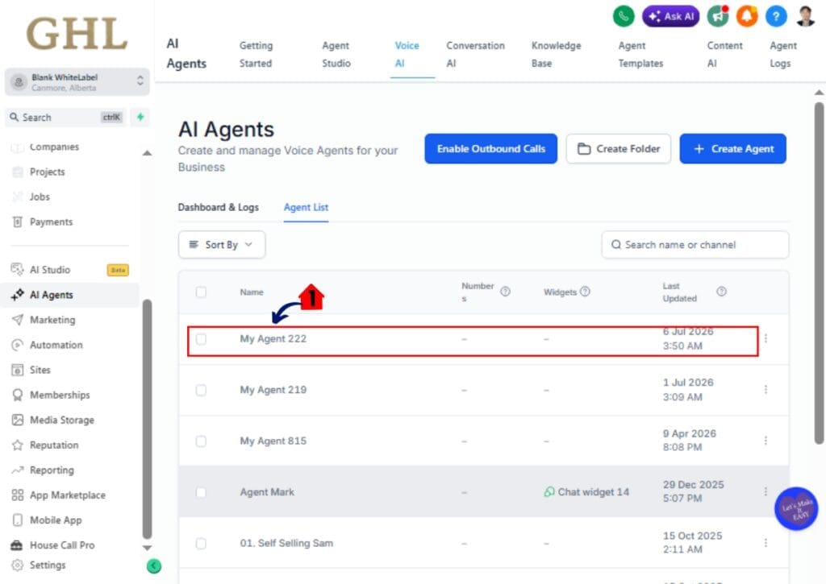
Task: Open the floating heart chat bubble
Action: (796, 509)
